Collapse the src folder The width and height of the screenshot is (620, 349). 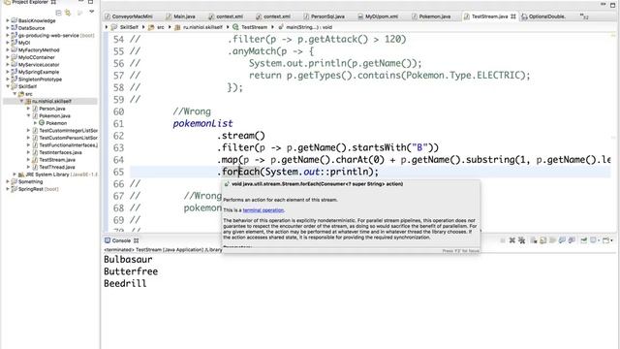click(15, 94)
